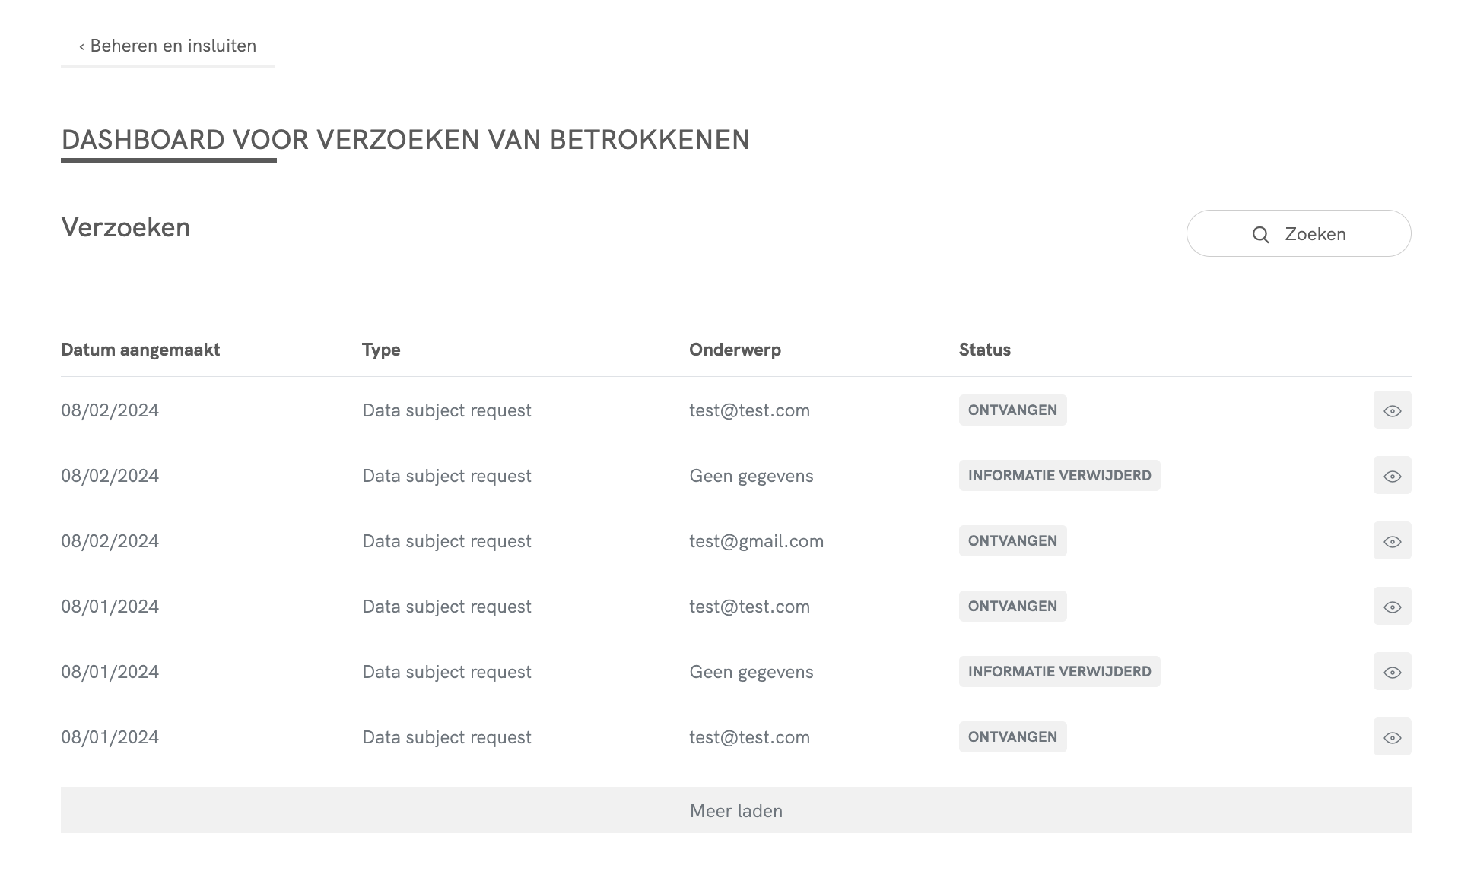Show details of the 08/01/2024 Geen gegevens request
Viewport: 1474px width, 871px height.
pos(1392,672)
